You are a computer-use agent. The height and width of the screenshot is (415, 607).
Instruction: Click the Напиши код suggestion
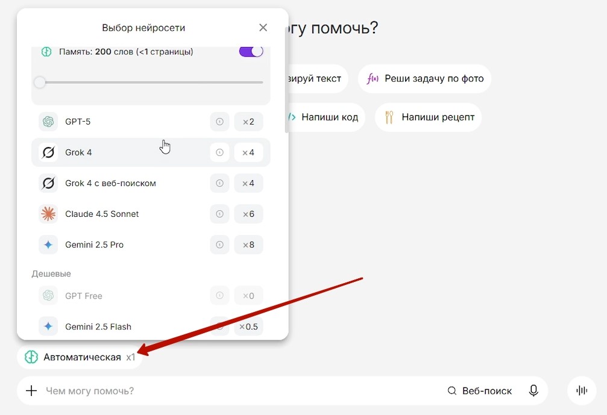coord(324,117)
